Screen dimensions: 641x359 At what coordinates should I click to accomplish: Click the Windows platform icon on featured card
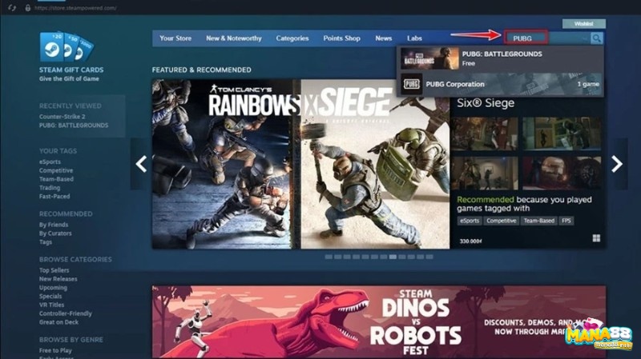click(x=596, y=238)
